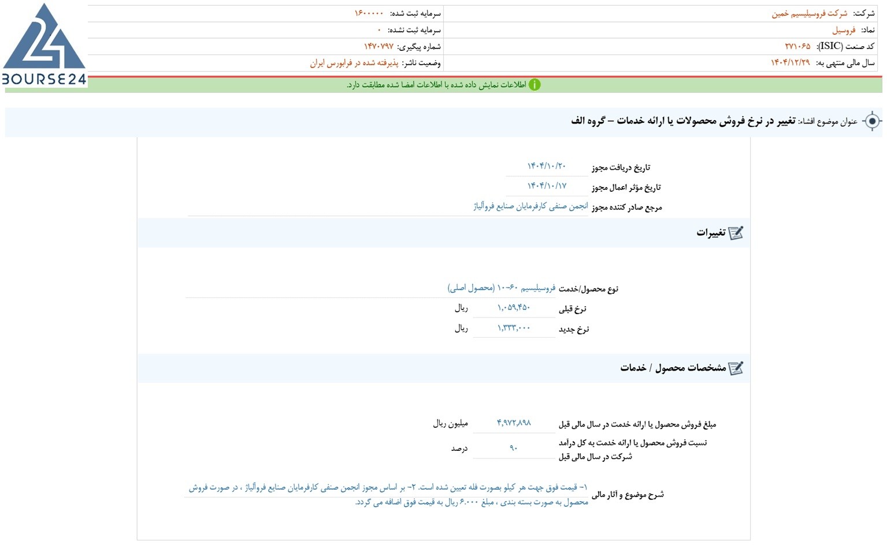
Task: Click the Bourse24 logo
Action: [44, 44]
